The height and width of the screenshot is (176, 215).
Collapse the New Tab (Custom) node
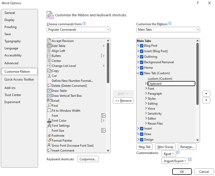click(138, 73)
